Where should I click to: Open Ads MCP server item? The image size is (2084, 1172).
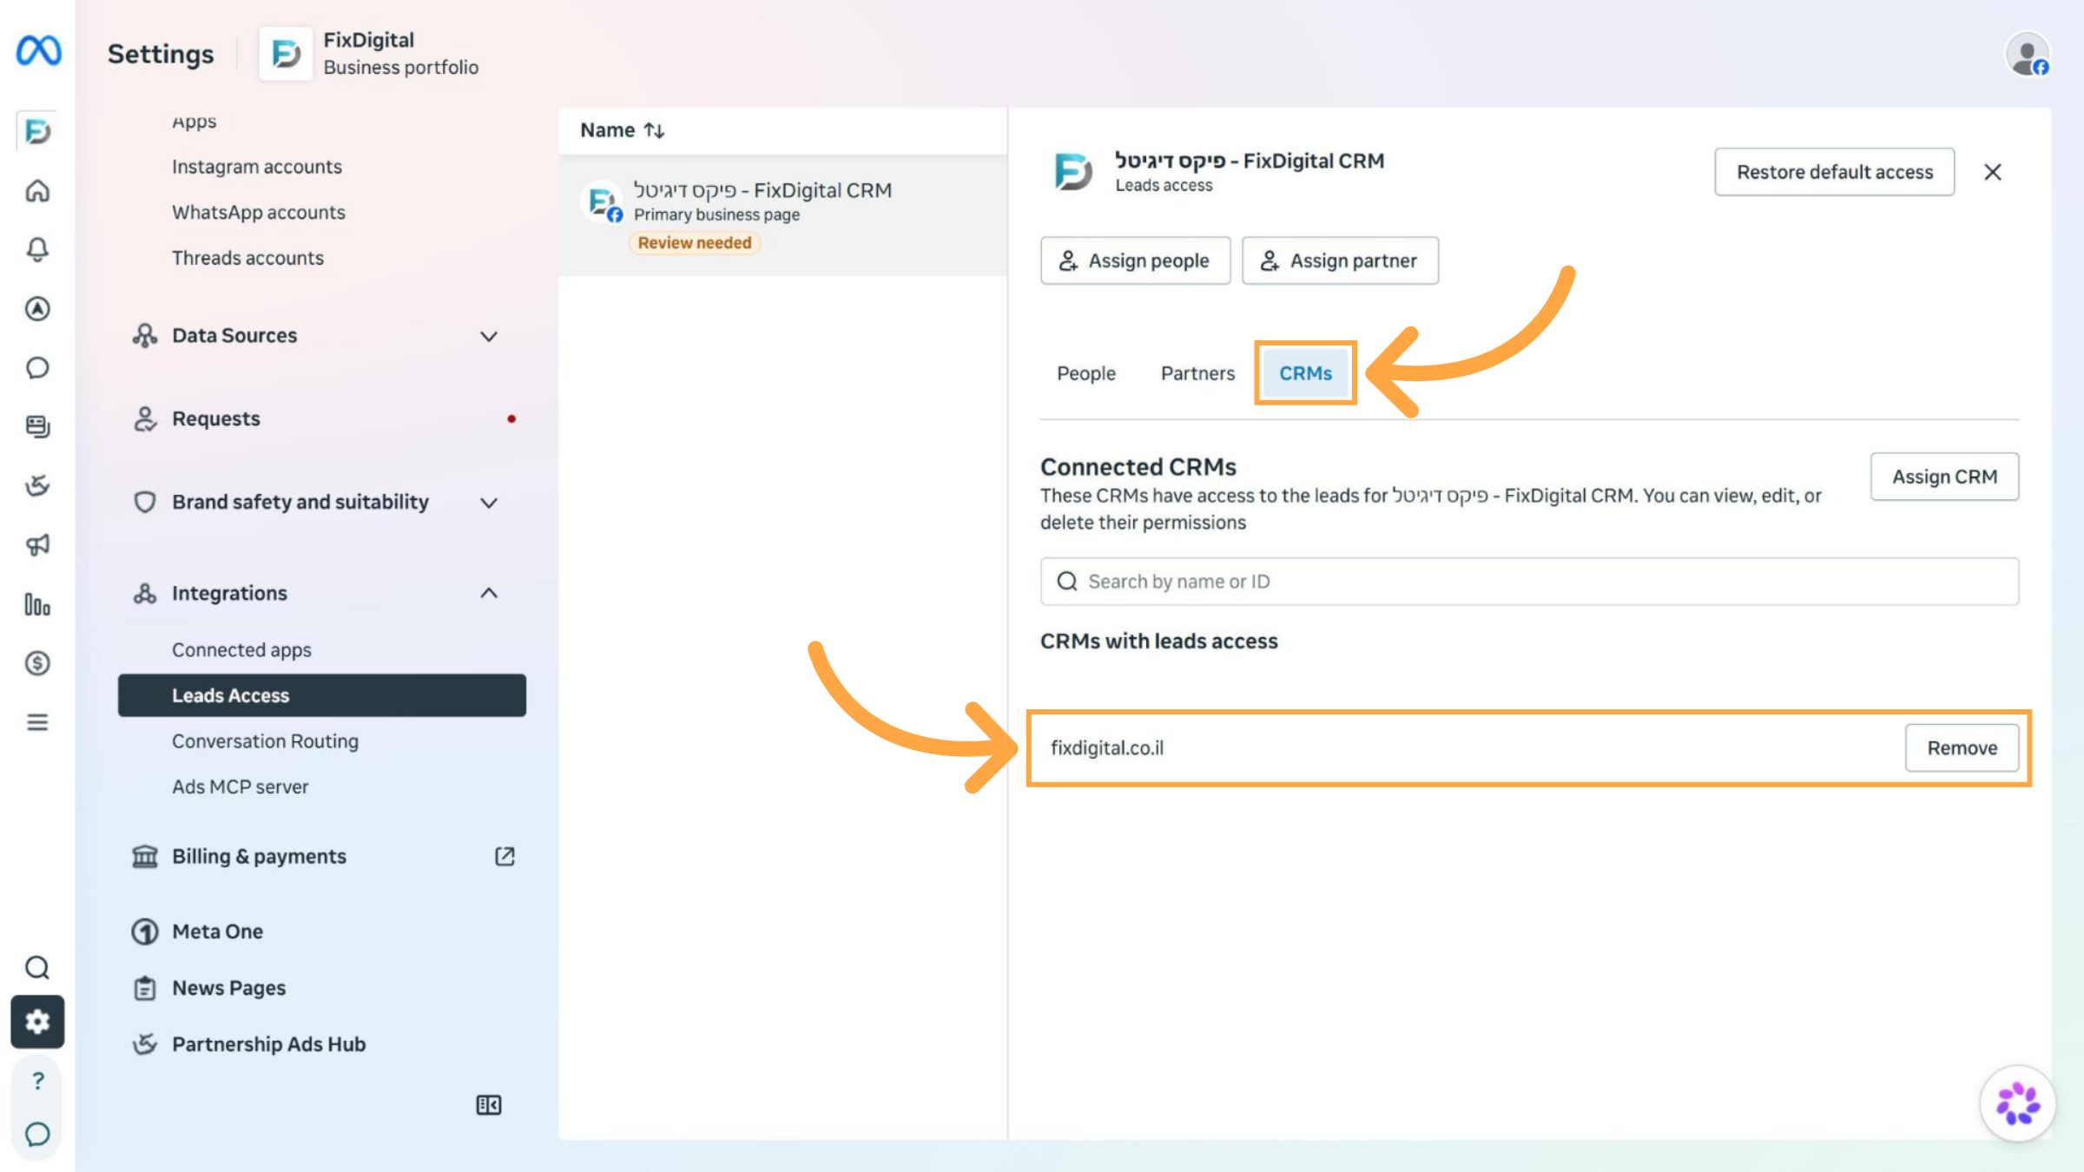coord(240,787)
